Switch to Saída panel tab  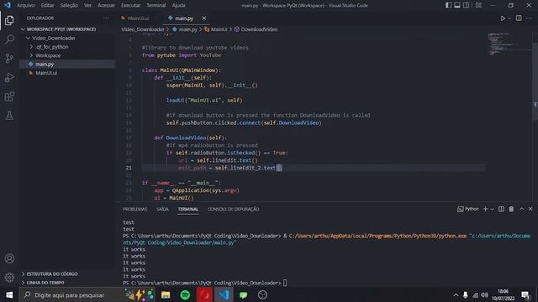click(162, 209)
